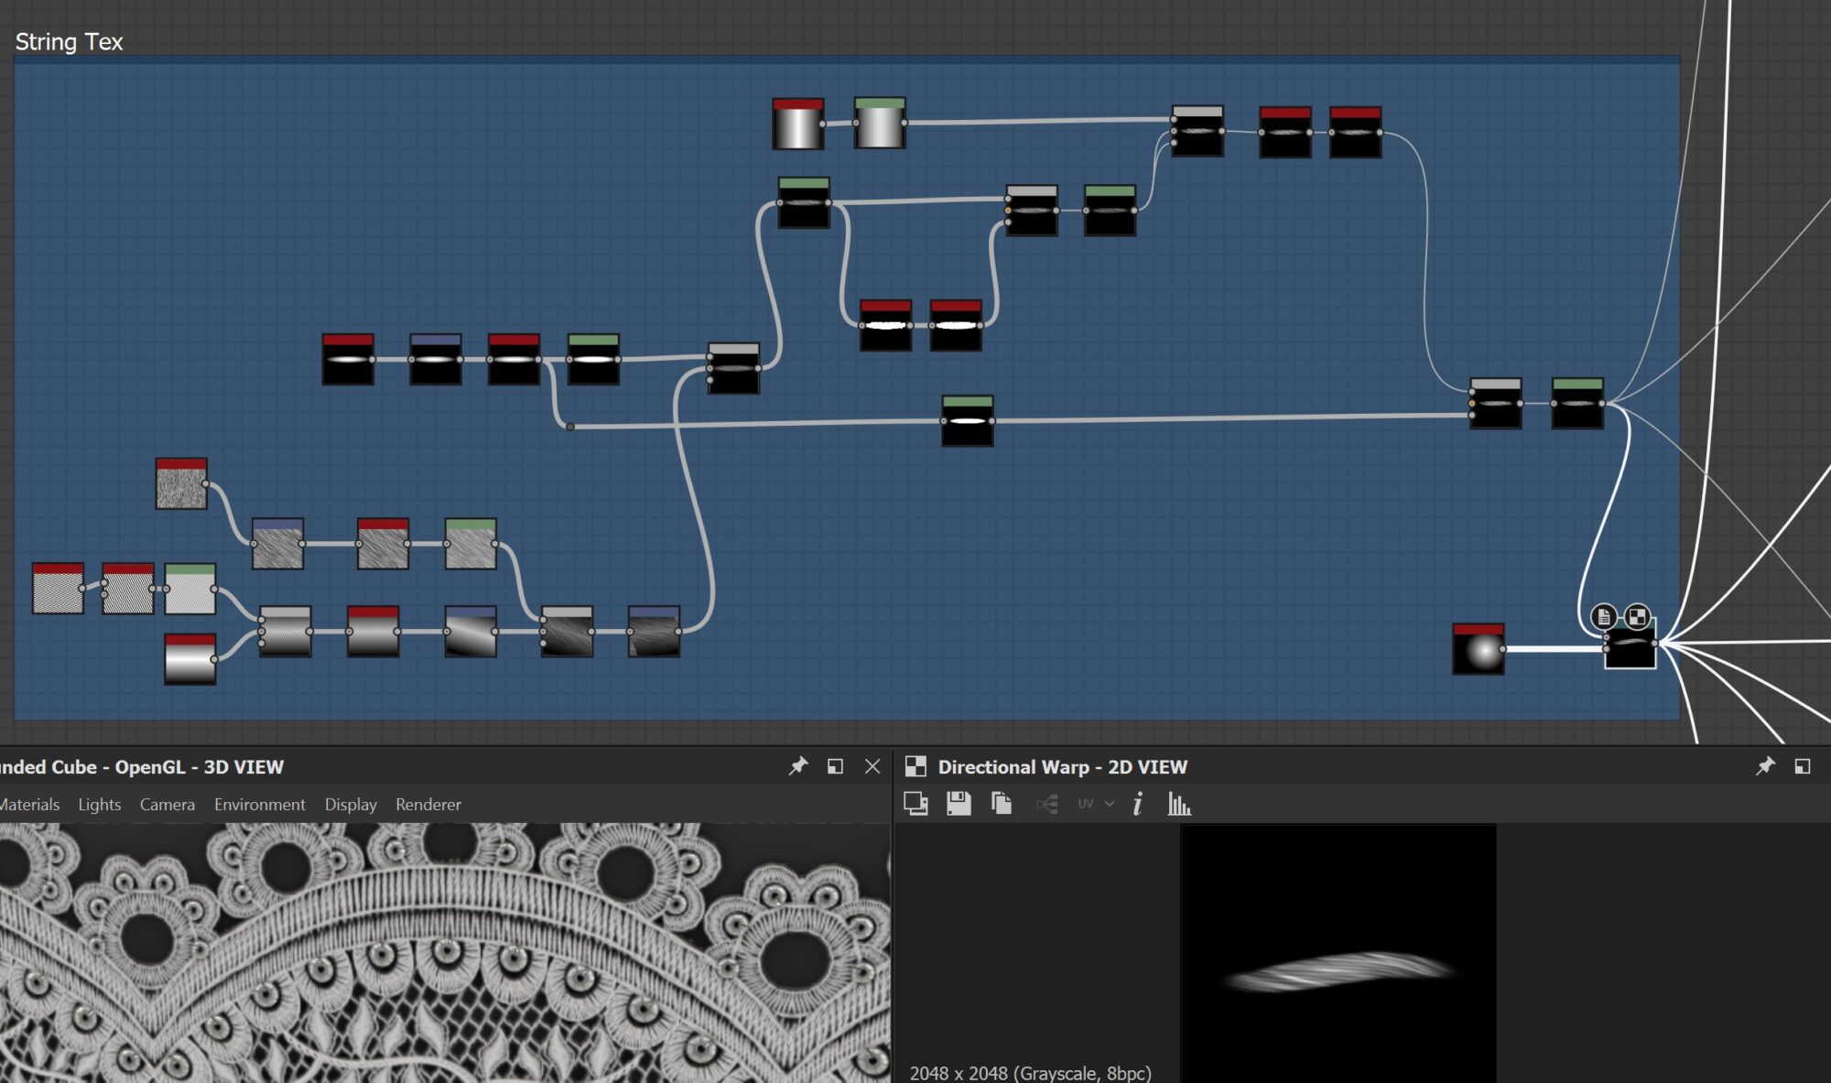Click the checkerboard badge on selected node

pyautogui.click(x=1638, y=616)
